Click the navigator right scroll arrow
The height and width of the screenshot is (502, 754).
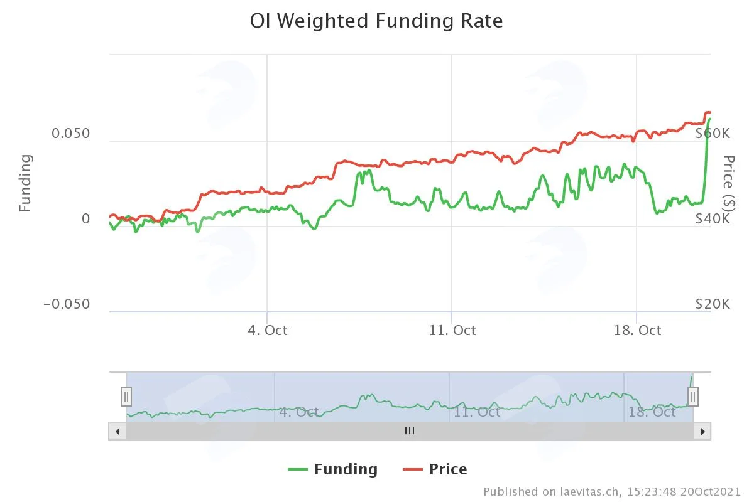703,431
